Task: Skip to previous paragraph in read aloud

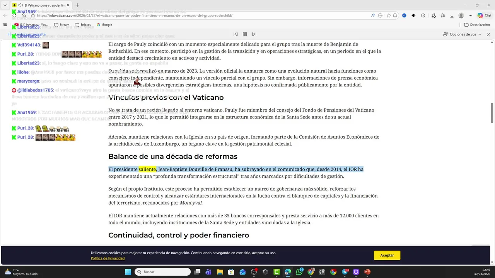Action: coord(236,34)
